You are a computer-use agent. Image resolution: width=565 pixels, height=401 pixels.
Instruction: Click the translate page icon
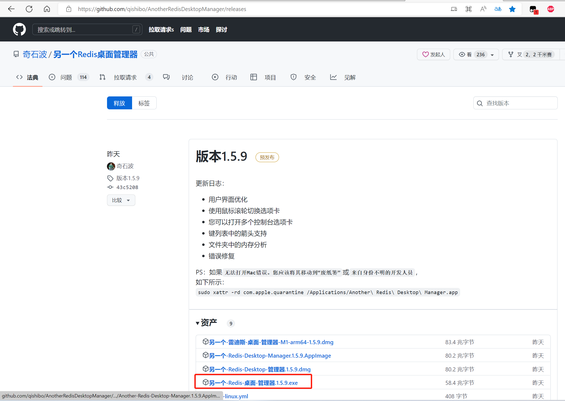point(498,9)
